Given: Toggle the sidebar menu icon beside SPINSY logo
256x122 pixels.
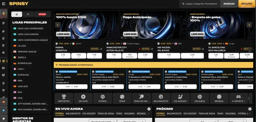Looking at the screenshot, I should 3,4.
